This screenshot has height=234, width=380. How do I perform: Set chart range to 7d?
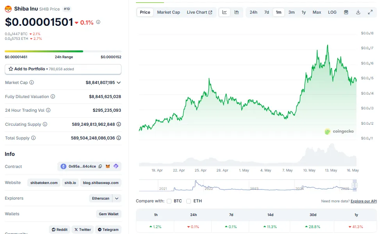[x=267, y=12]
